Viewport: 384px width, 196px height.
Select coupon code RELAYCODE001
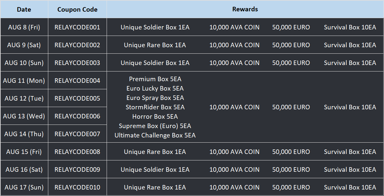click(x=77, y=27)
